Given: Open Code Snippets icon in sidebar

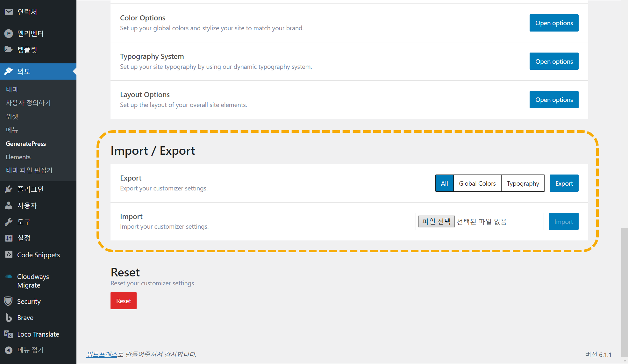Looking at the screenshot, I should point(9,255).
